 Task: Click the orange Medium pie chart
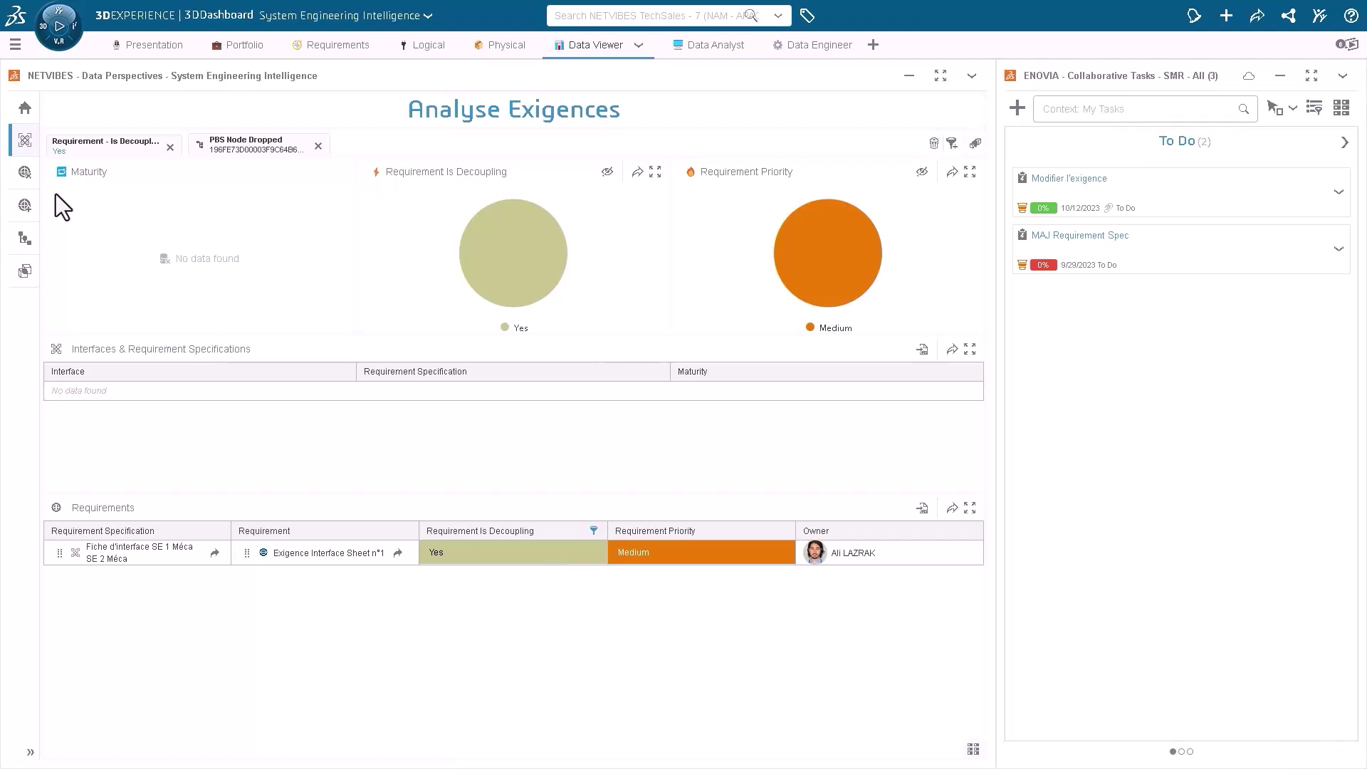pyautogui.click(x=827, y=253)
